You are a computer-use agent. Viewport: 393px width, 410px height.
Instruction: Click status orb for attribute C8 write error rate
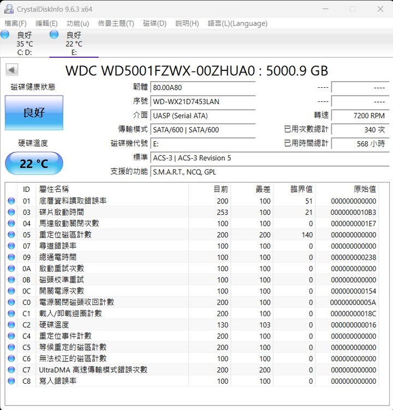(x=11, y=381)
